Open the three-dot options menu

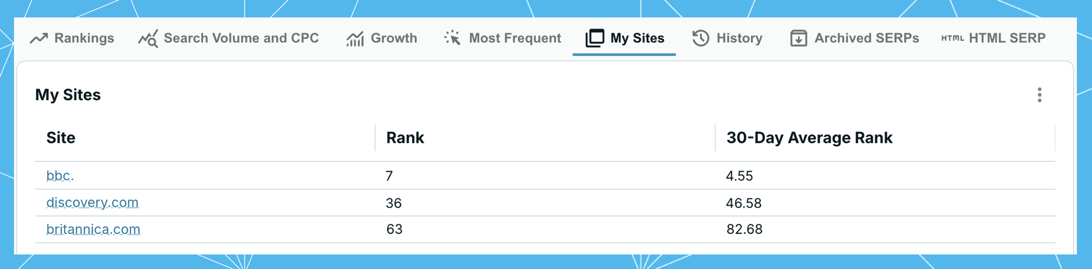tap(1040, 95)
